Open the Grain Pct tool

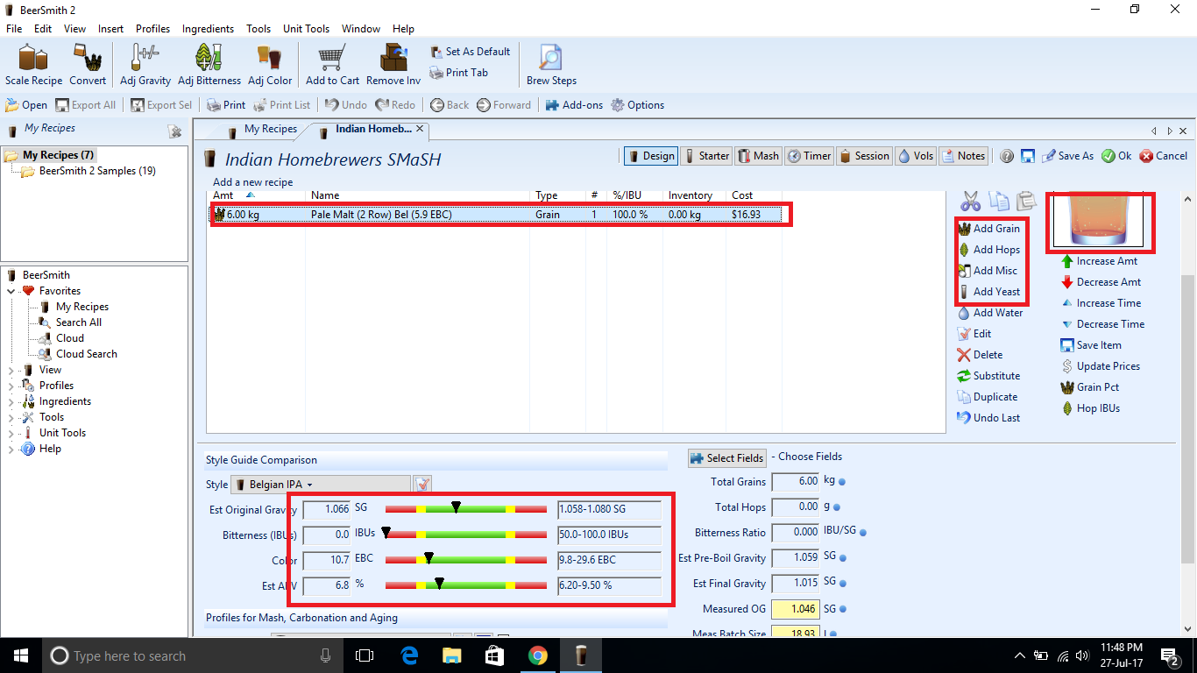point(1089,387)
